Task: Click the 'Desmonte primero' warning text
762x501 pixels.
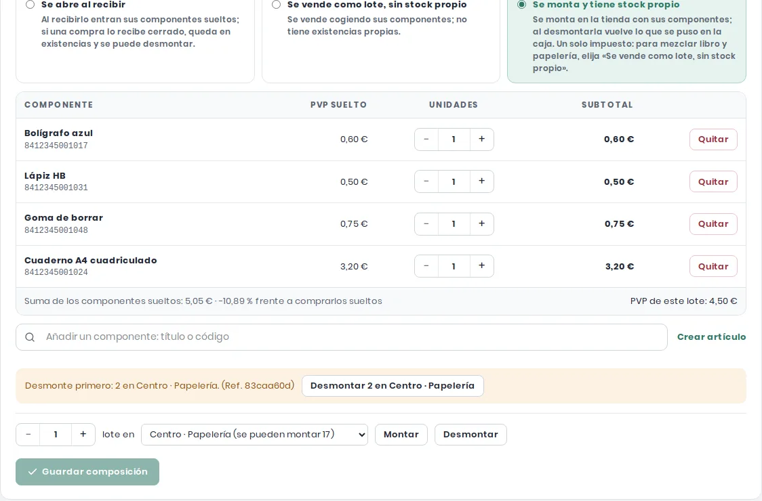Action: 159,386
